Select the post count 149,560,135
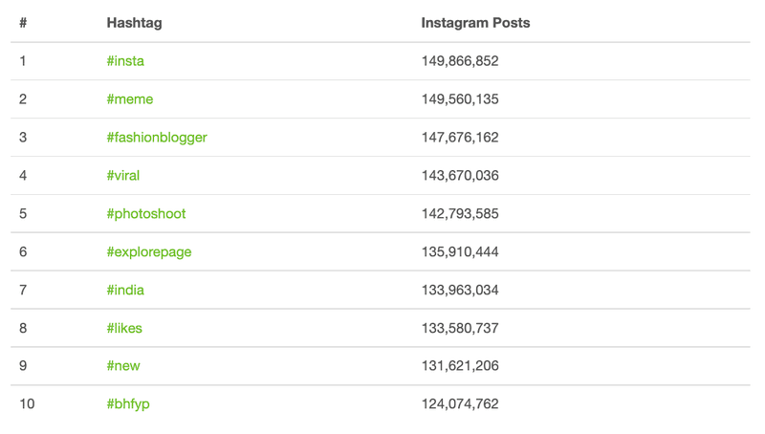This screenshot has width=765, height=434. 460,99
